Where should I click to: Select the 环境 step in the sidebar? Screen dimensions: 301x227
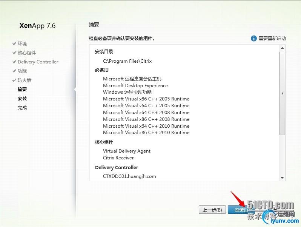22,44
